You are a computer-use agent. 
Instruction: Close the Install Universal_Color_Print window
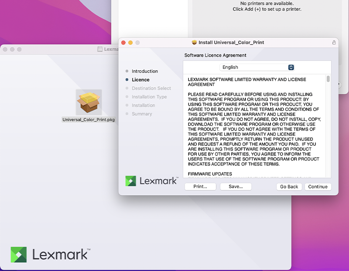[123, 42]
